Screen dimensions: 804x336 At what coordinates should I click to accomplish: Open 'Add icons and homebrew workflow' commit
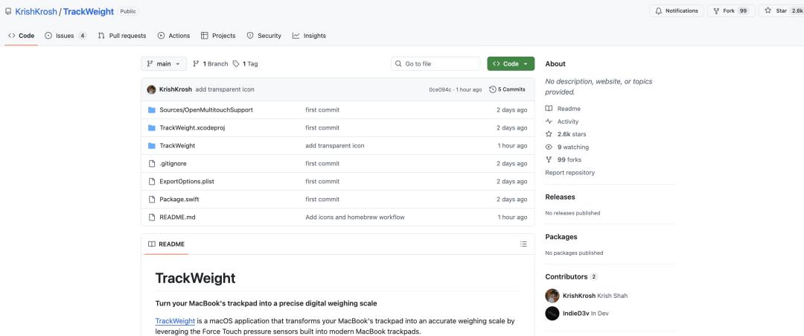(355, 217)
